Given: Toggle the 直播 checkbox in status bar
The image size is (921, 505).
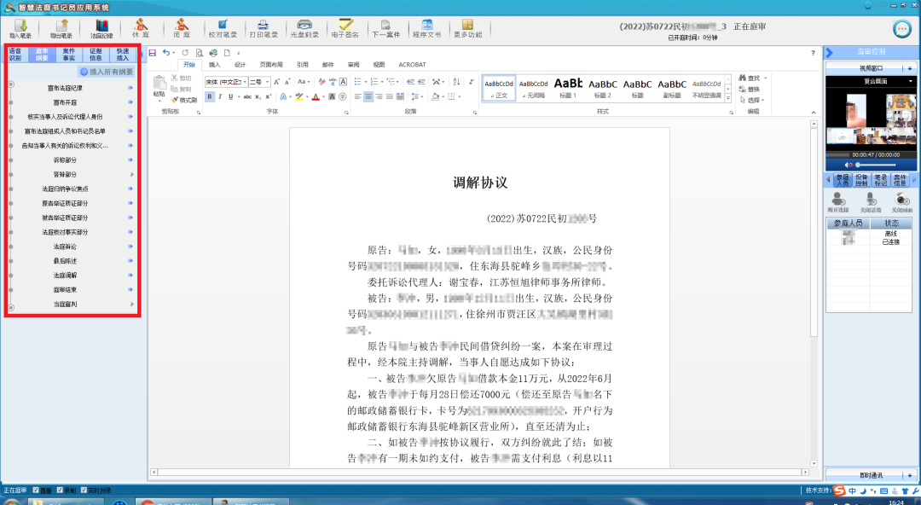Looking at the screenshot, I should 36,490.
